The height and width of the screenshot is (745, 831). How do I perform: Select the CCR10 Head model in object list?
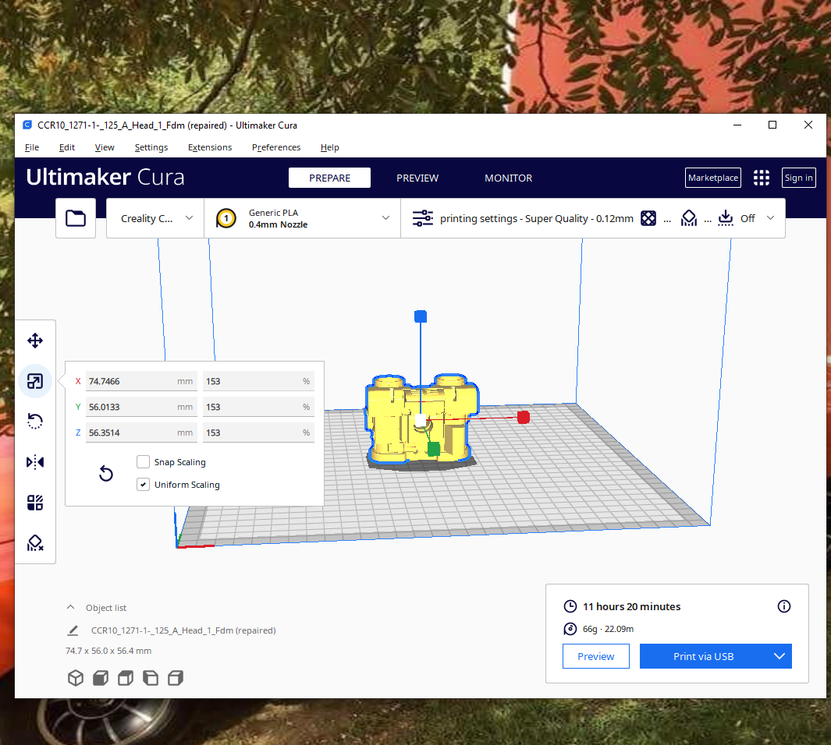(183, 630)
